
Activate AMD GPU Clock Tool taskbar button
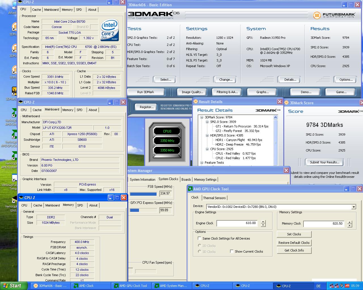(x=131, y=286)
